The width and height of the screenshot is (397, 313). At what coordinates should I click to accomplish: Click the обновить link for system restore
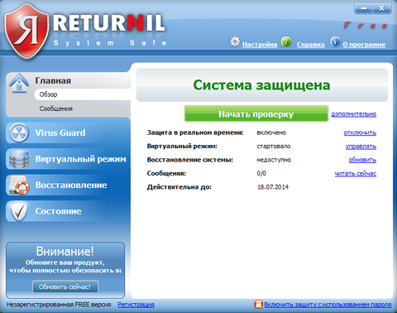(x=362, y=160)
